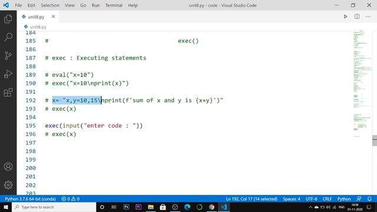Click the '# exec(x)' comment on line 196
The width and height of the screenshot is (377, 212).
[x=61, y=134]
